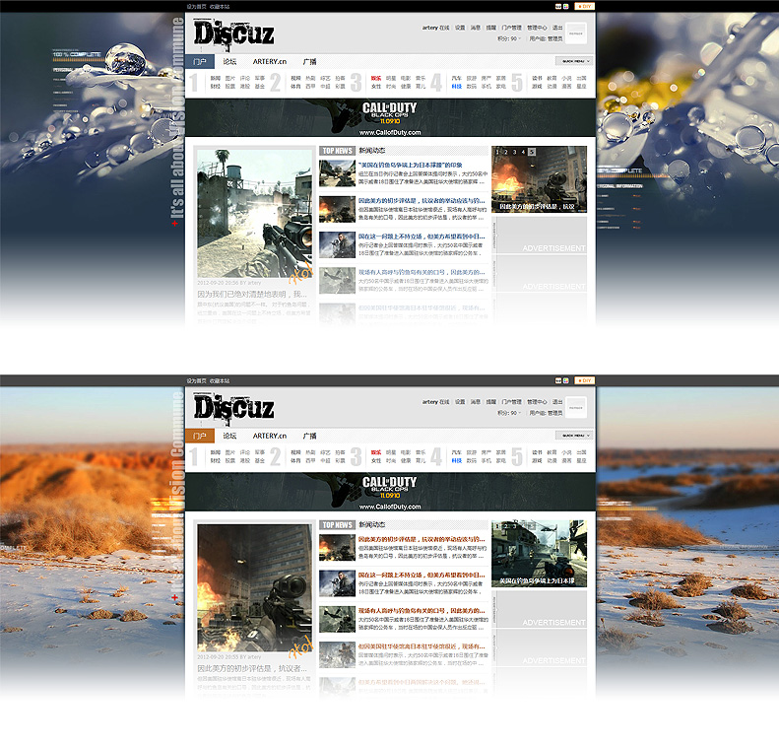Click the user avatar thumbnail on the blue-theme page
The width and height of the screenshot is (779, 747).
coord(576,34)
